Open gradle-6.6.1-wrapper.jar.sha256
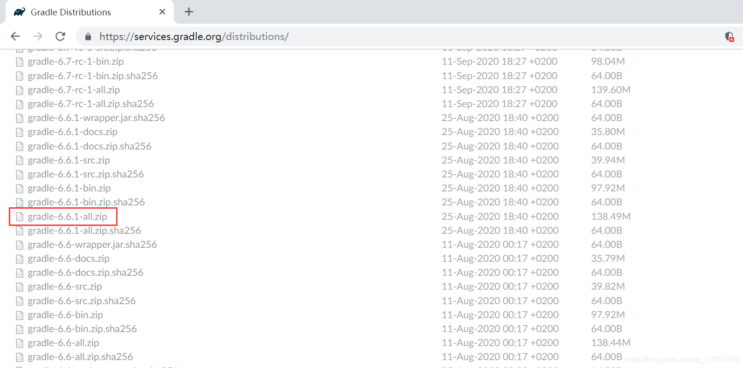The image size is (743, 368). pos(96,117)
